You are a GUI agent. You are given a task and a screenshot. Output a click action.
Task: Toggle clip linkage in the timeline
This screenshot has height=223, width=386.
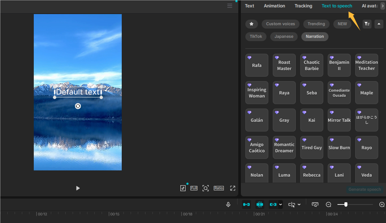(273, 204)
